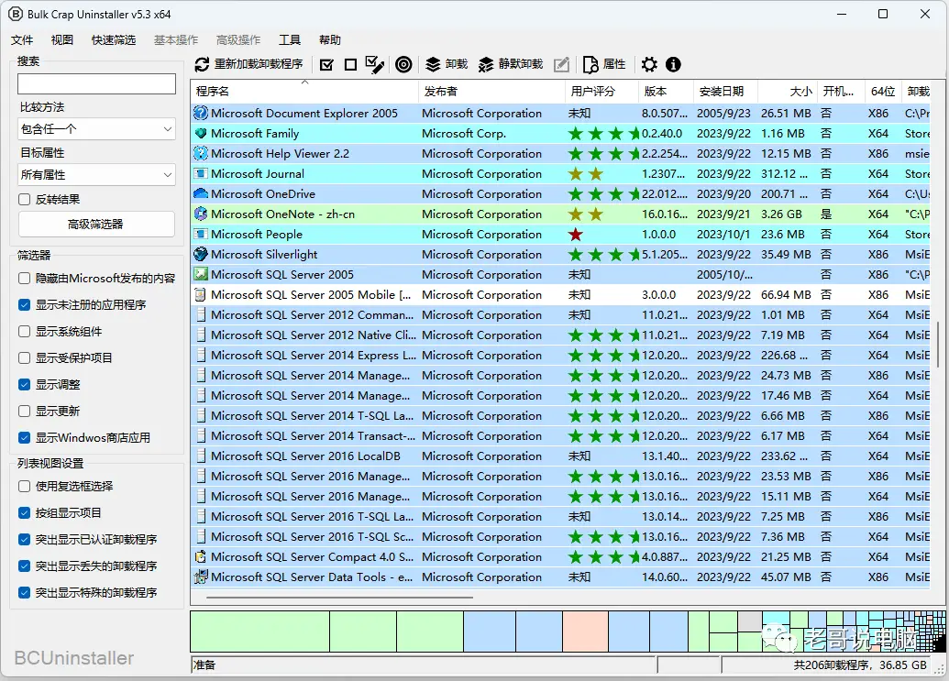Image resolution: width=949 pixels, height=681 pixels.
Task: Uncheck 显示未注册的应用程序
Action: (24, 305)
